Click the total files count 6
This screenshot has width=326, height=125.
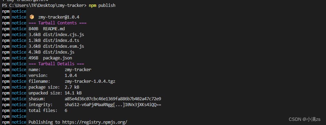tap(66, 111)
